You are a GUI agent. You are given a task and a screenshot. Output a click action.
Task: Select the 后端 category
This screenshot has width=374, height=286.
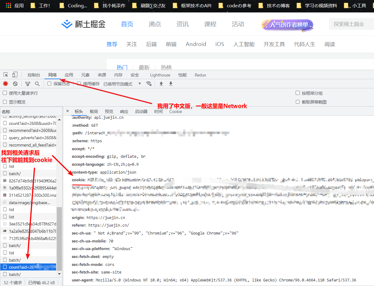tap(151, 44)
